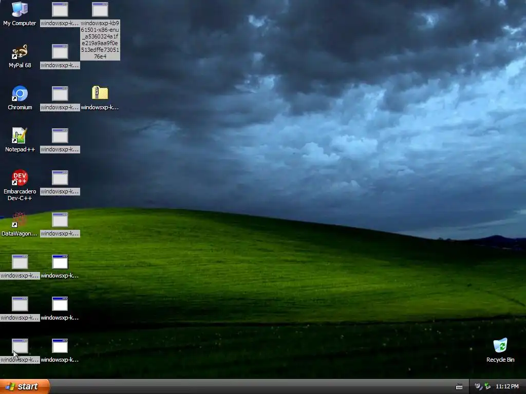Select the windowsxp-k... installer beside Embarcadero Dev-C++
Image resolution: width=526 pixels, height=394 pixels.
click(x=60, y=178)
